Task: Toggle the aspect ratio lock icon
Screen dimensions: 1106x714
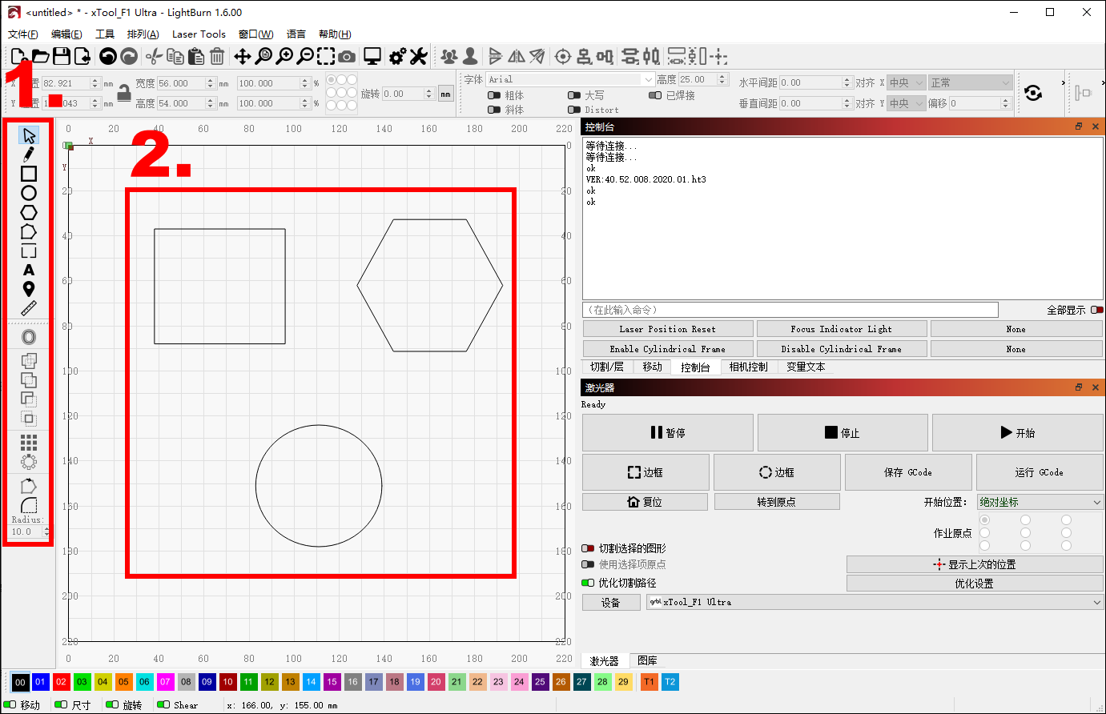Action: pyautogui.click(x=123, y=93)
